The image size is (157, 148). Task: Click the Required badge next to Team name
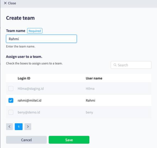[x=35, y=31]
